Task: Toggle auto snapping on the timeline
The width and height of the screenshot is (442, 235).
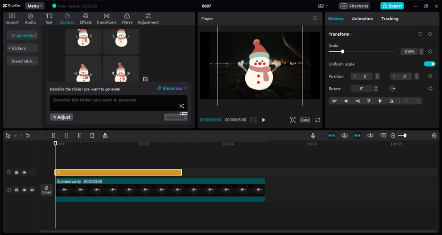Action: (x=344, y=136)
